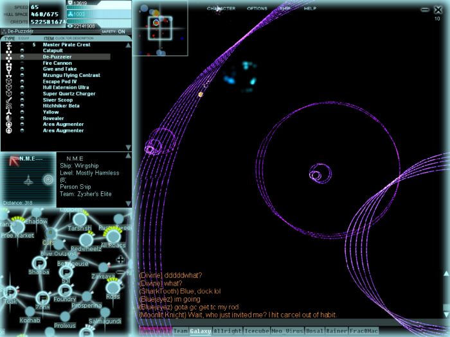Zoom in the galaxy map with plus icon
This screenshot has width=450, height=337.
click(x=120, y=259)
